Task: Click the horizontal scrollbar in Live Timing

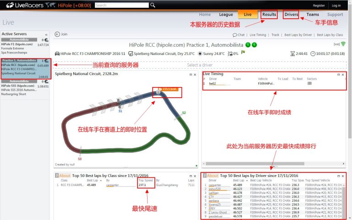Action: pyautogui.click(x=255, y=164)
